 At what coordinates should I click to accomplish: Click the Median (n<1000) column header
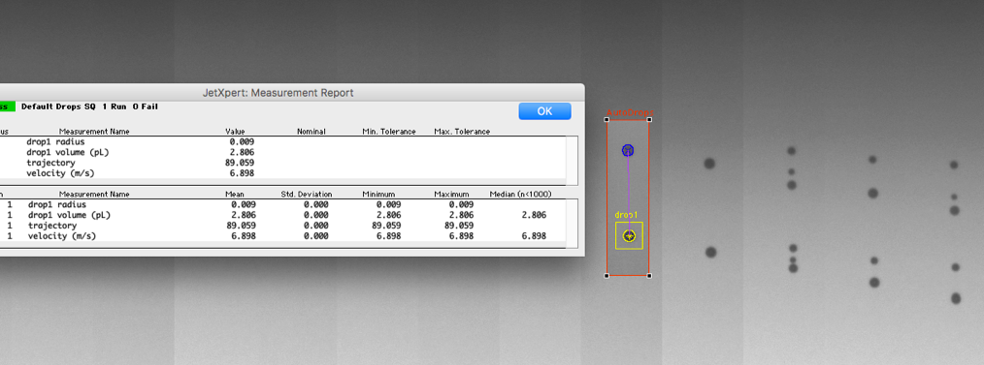[520, 194]
